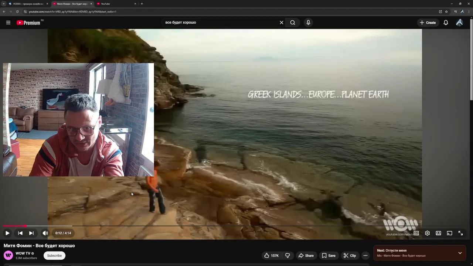This screenshot has height=266, width=473.
Task: Bookmark this page with the star
Action: [446, 11]
